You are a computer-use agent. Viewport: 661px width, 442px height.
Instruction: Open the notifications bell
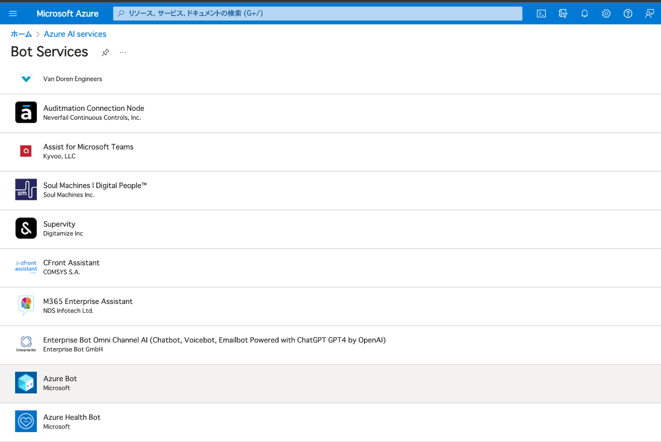585,14
